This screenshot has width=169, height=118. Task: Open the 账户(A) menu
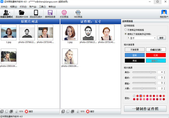coord(33,7)
